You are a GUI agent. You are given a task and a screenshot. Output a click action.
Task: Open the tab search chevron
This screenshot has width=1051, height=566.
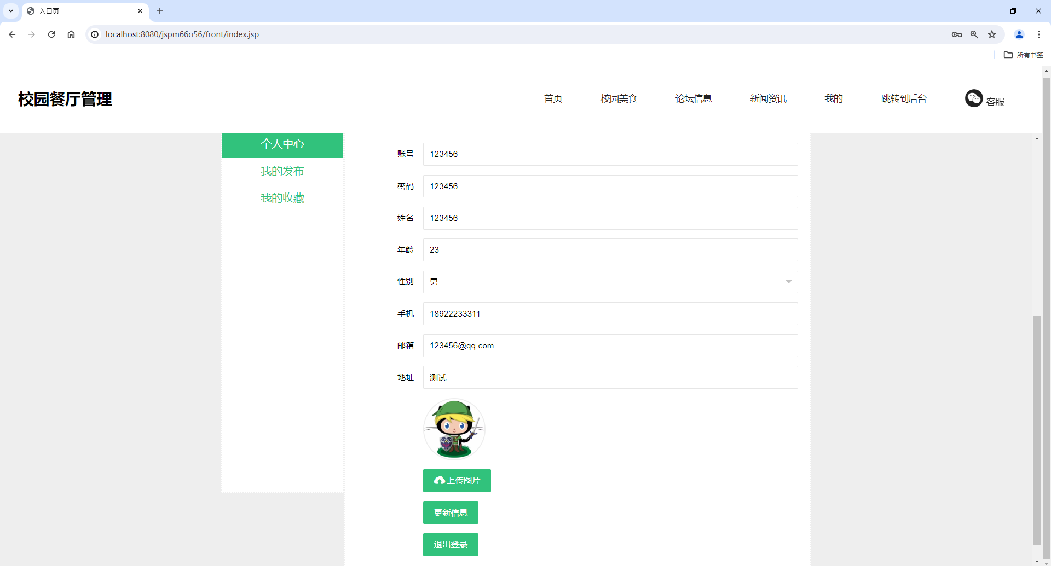tap(10, 11)
